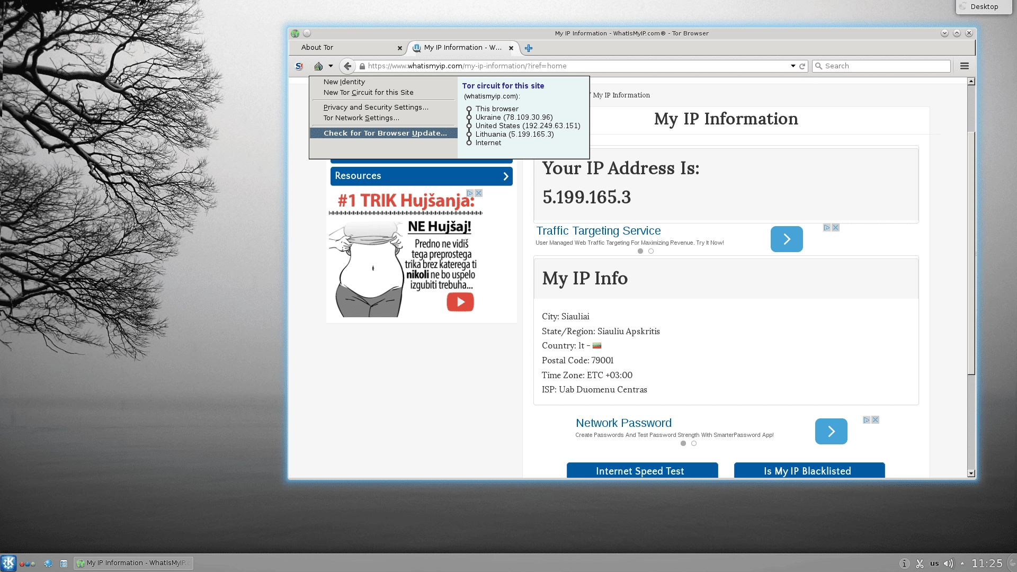Close the Hujšanja sidebar ad with X
The width and height of the screenshot is (1017, 572).
pos(479,193)
